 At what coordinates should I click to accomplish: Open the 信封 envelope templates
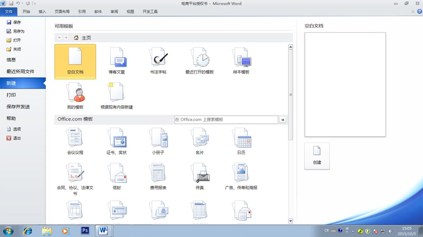point(117,177)
